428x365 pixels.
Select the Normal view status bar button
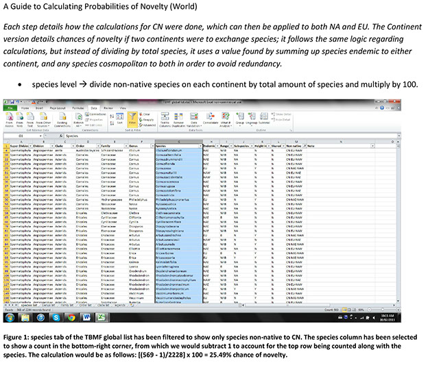point(344,310)
